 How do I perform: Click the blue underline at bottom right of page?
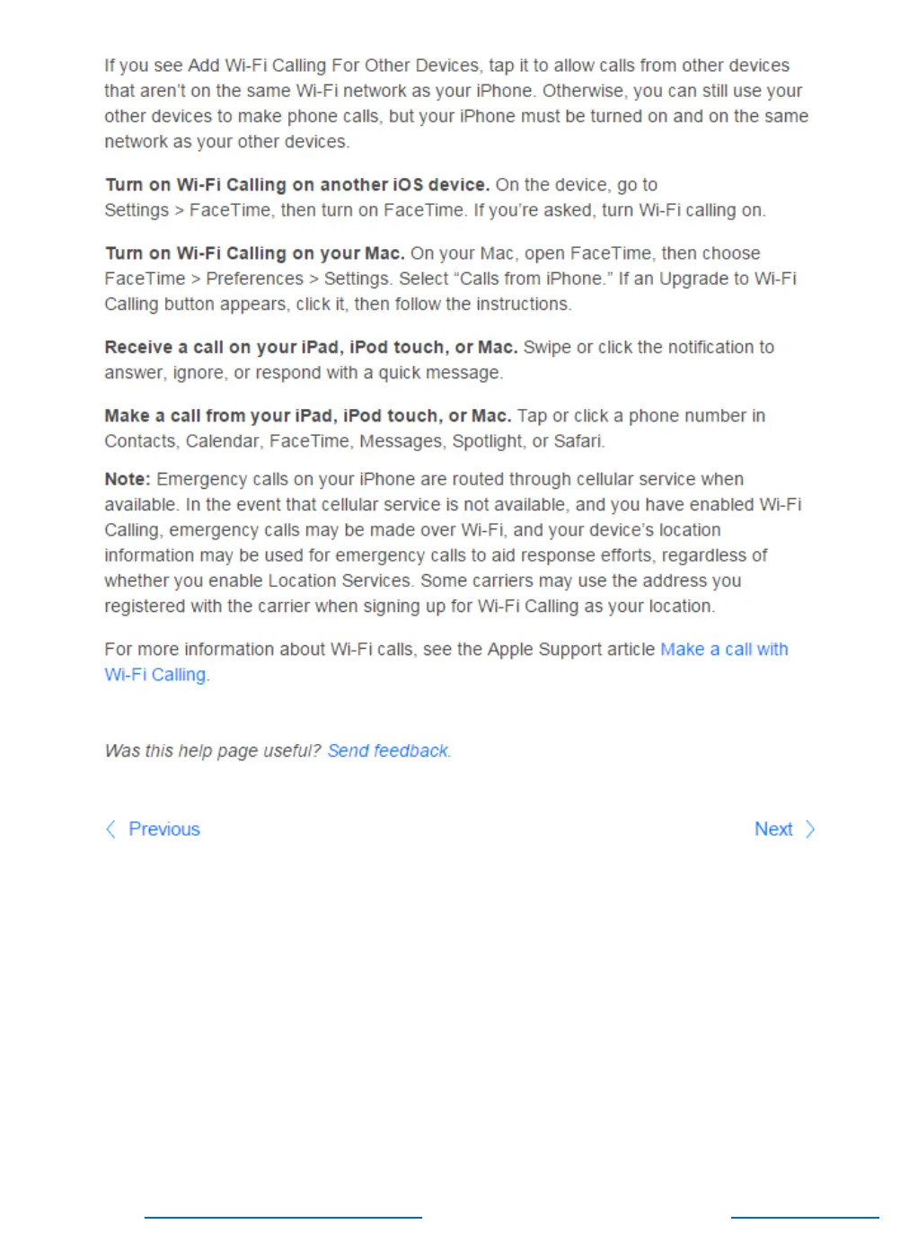pos(805,1218)
